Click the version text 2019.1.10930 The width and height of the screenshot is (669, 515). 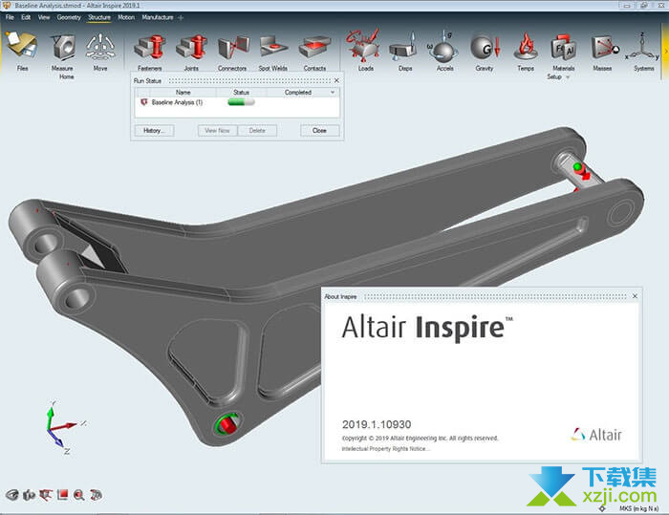pyautogui.click(x=377, y=424)
